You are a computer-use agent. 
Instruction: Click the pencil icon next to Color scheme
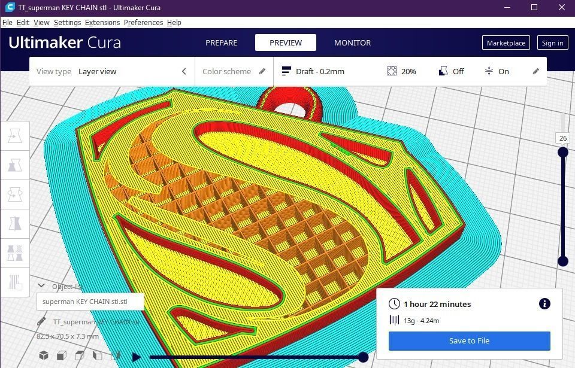point(262,71)
